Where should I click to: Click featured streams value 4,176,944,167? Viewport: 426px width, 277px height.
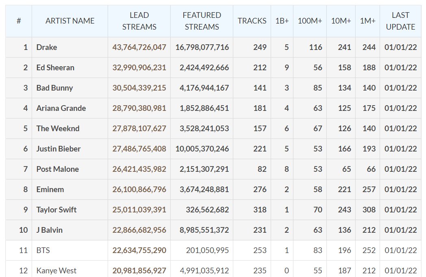coord(204,88)
